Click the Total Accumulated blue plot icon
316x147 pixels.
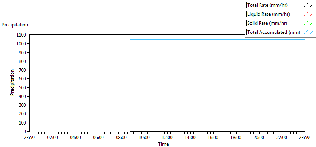coord(308,32)
